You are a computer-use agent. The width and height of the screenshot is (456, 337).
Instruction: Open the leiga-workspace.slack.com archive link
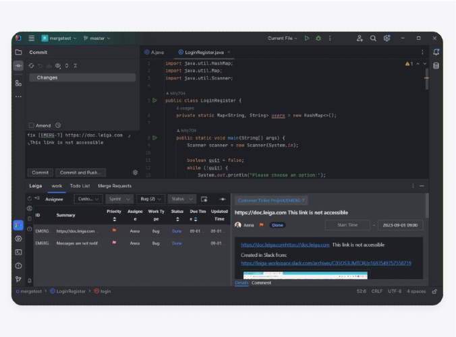pos(326,264)
